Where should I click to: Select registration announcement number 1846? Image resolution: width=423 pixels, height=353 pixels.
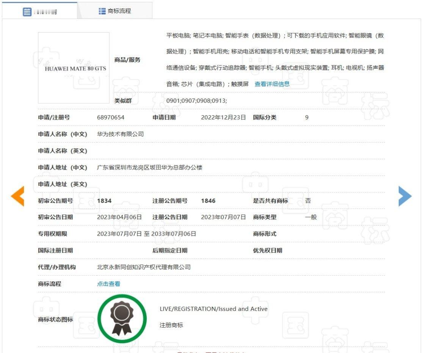[208, 201]
